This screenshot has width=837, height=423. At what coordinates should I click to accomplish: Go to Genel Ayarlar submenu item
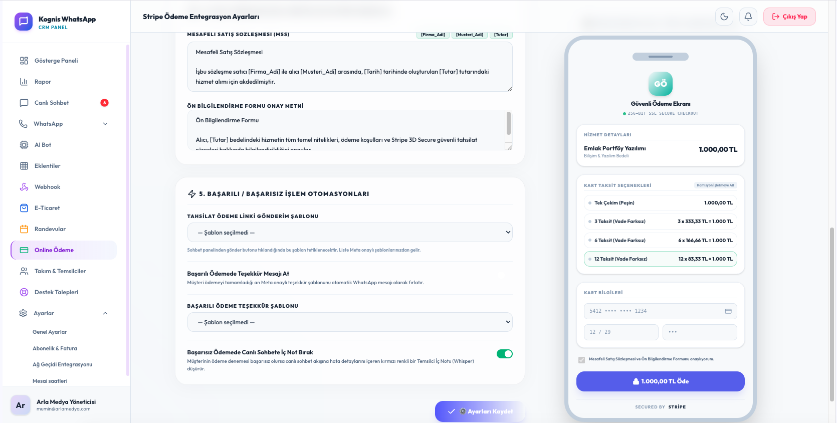50,332
